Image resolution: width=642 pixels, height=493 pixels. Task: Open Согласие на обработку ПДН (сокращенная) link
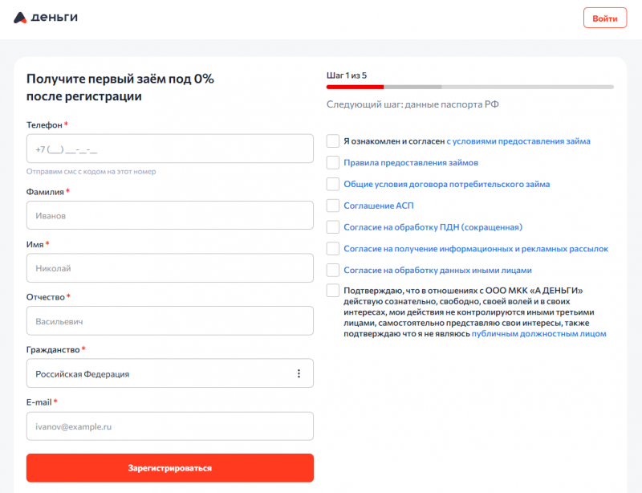[433, 227]
